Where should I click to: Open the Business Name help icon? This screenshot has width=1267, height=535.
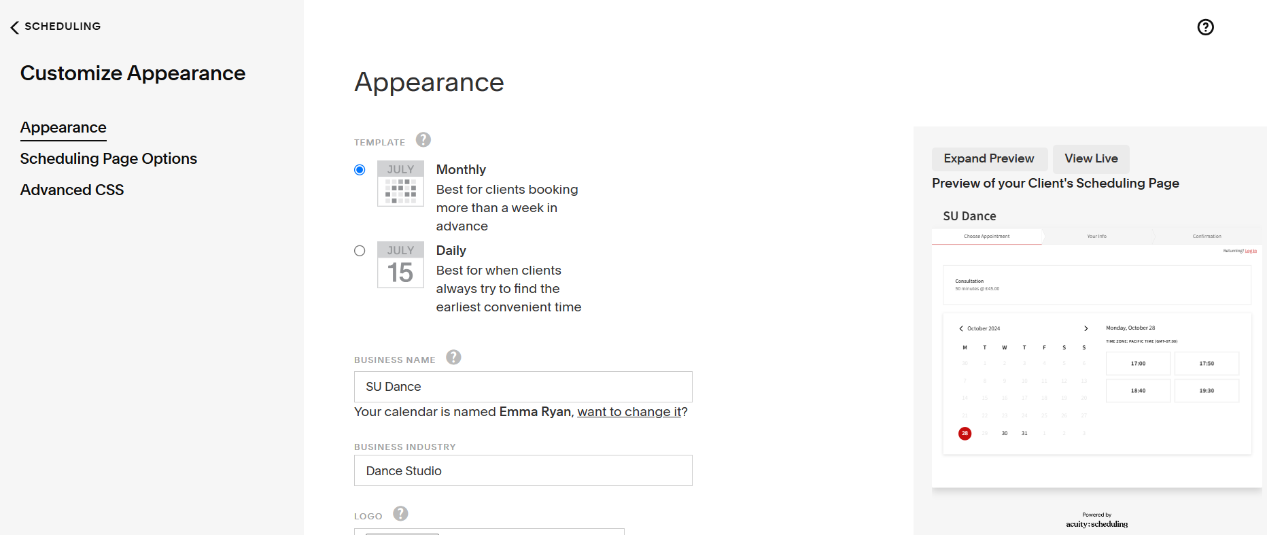click(x=453, y=357)
